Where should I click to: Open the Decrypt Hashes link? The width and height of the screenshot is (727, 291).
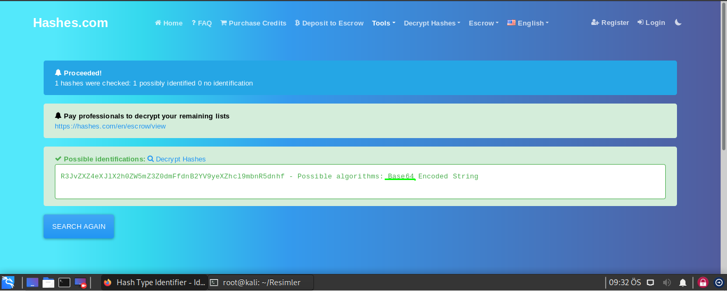tap(177, 159)
